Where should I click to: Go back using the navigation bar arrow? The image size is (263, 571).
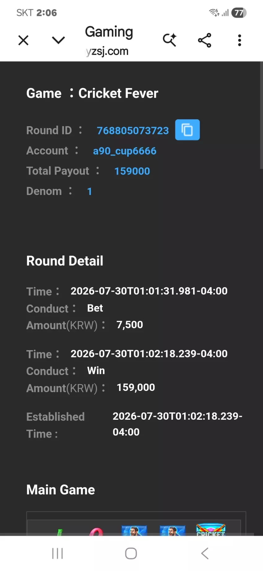(205, 553)
